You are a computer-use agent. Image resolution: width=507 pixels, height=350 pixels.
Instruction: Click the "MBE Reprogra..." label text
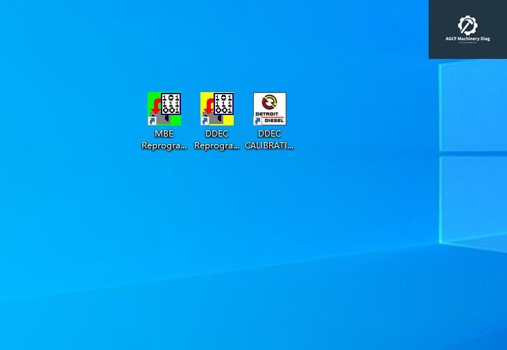[164, 139]
